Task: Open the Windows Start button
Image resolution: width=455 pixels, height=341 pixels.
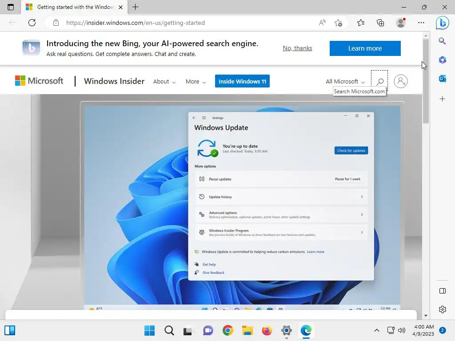Action: tap(149, 330)
